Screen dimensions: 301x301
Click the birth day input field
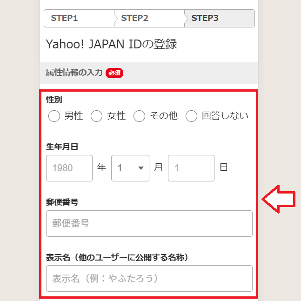tap(191, 168)
